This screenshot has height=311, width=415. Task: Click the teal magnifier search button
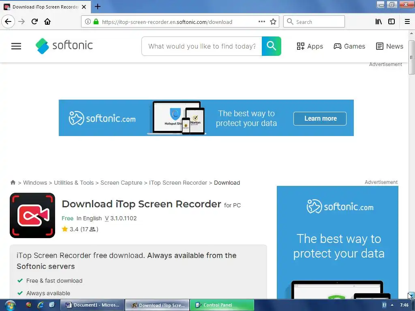tap(271, 46)
